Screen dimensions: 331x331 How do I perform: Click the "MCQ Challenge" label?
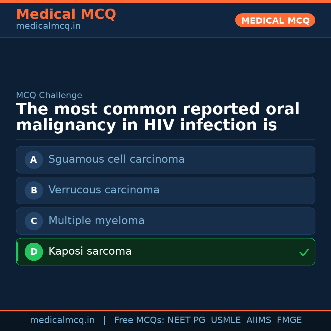pyautogui.click(x=49, y=95)
